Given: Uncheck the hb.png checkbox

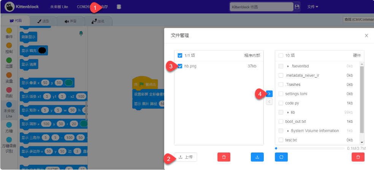Looking at the screenshot, I should point(180,66).
